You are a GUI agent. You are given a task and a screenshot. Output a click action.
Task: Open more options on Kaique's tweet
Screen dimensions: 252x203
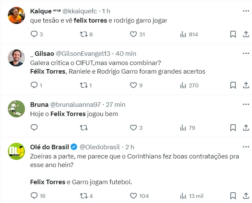[x=246, y=11]
